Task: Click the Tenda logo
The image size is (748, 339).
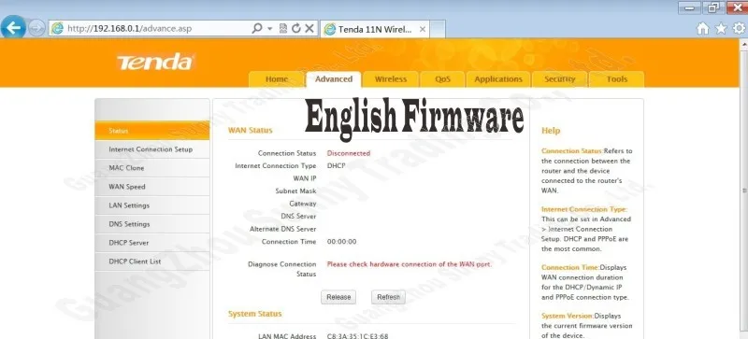Action: click(155, 62)
